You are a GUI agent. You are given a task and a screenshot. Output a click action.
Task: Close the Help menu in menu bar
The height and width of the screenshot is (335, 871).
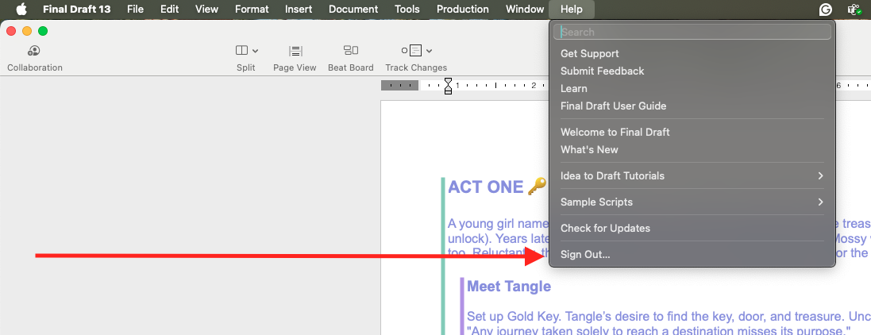tap(572, 9)
